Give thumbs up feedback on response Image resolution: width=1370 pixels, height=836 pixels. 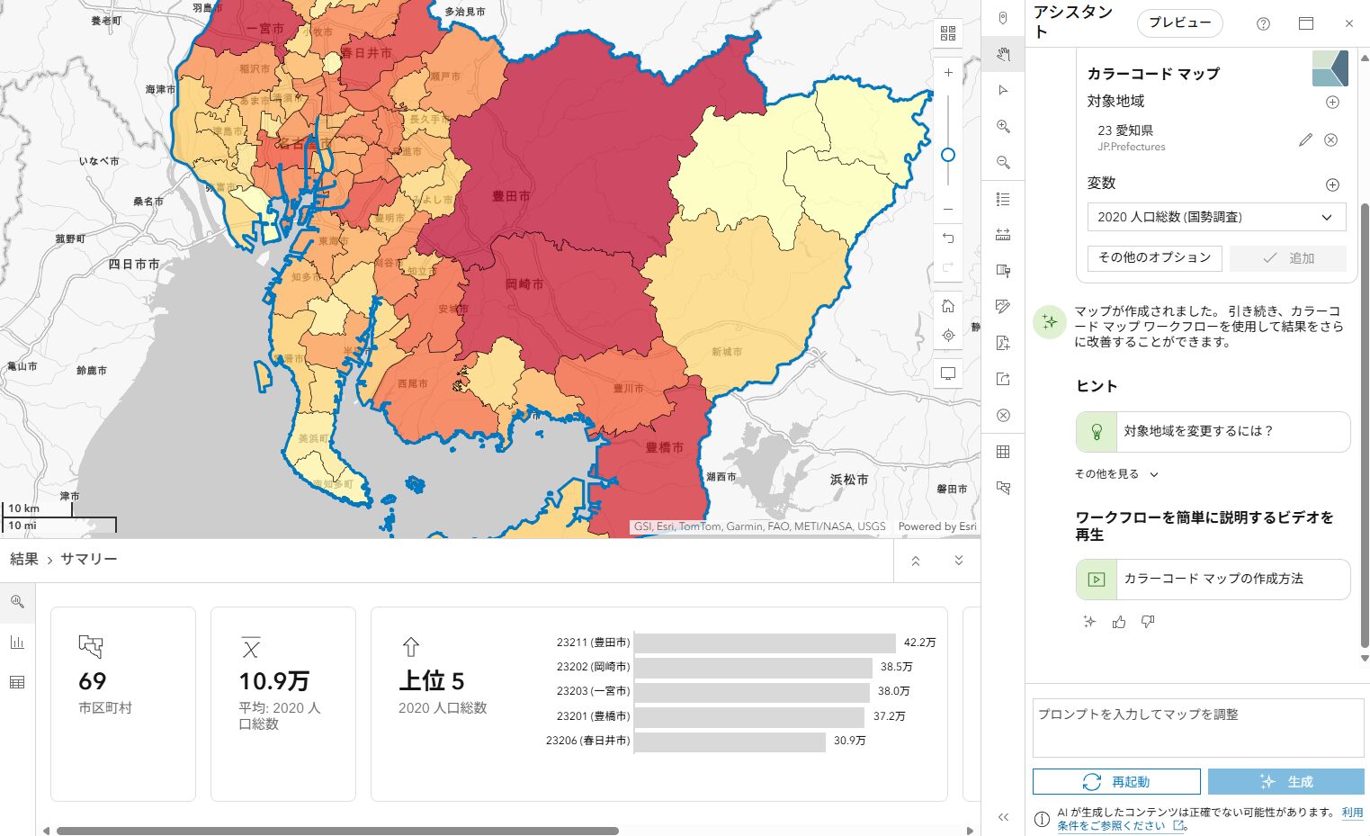pos(1118,622)
